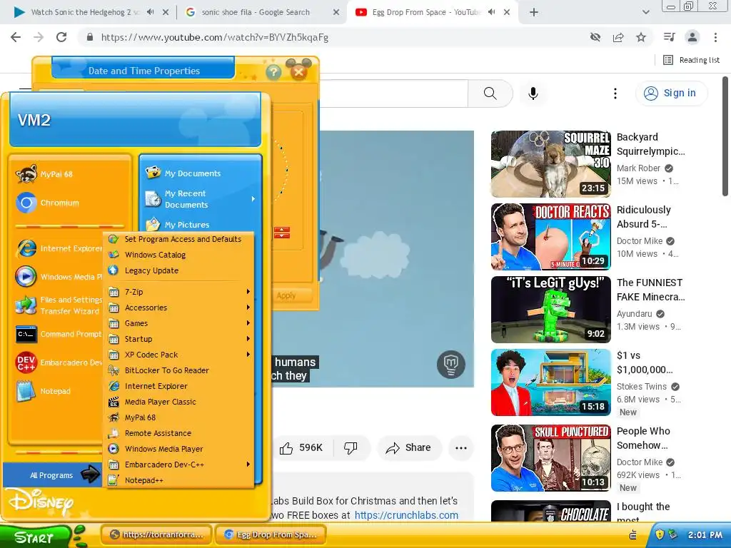Share the video with Share button
The image size is (731, 548).
(408, 448)
